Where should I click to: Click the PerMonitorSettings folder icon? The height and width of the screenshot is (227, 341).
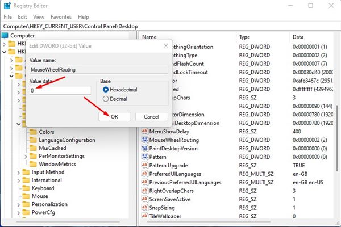(x=33, y=156)
